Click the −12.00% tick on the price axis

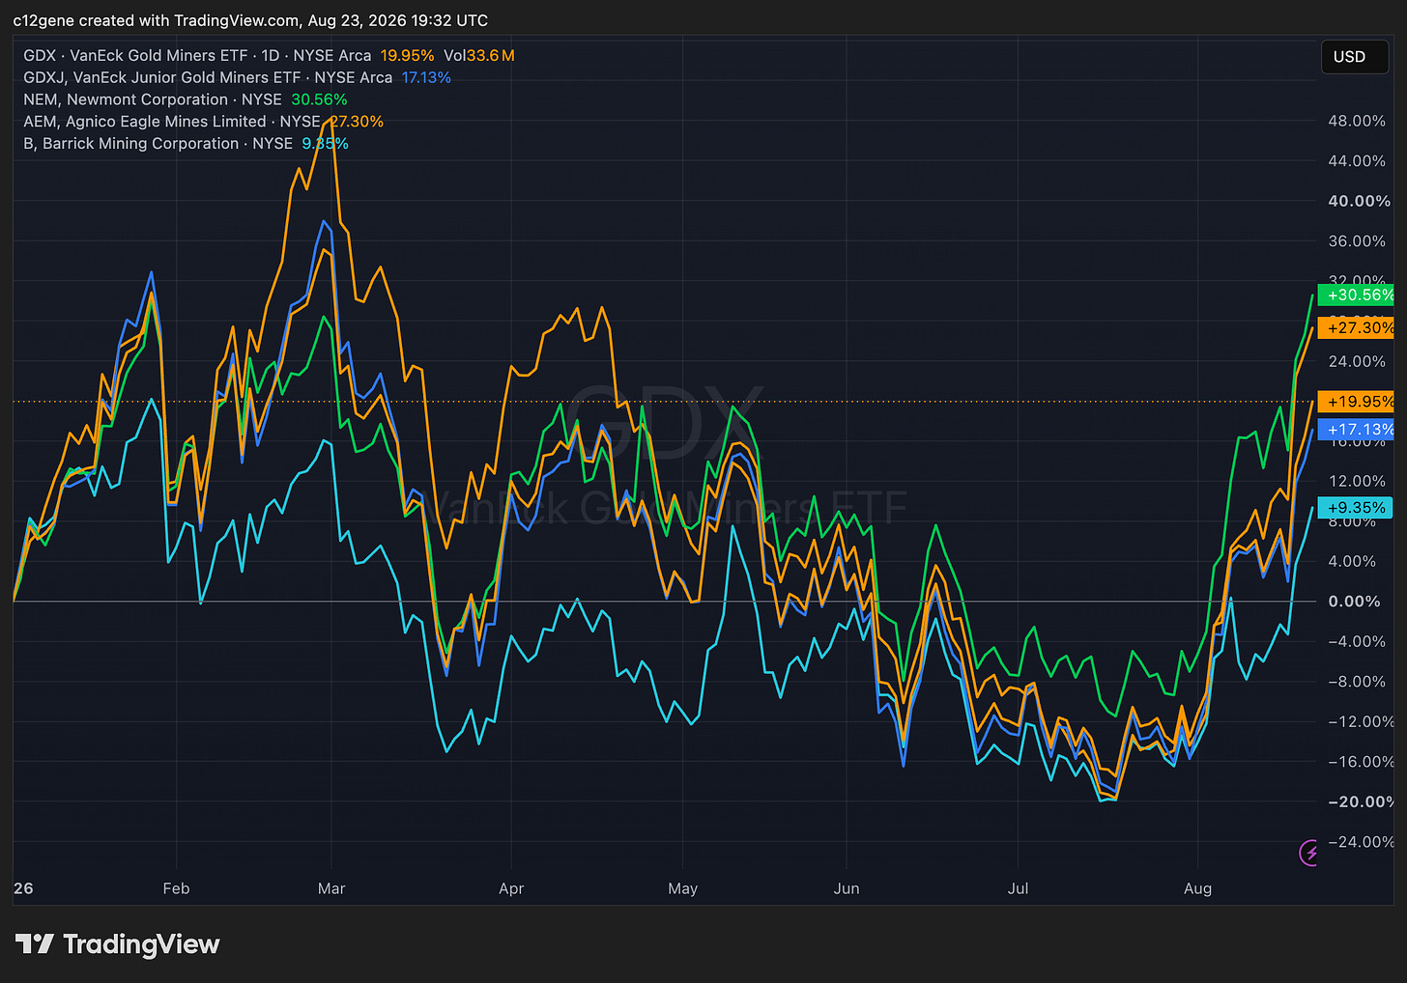tap(1360, 722)
